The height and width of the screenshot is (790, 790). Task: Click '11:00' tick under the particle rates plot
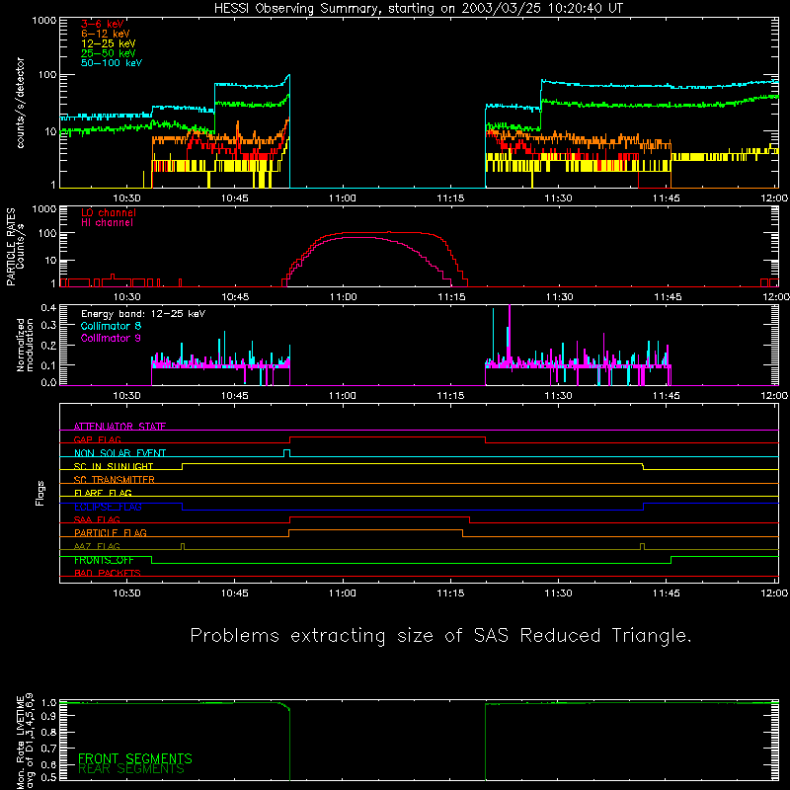[343, 297]
